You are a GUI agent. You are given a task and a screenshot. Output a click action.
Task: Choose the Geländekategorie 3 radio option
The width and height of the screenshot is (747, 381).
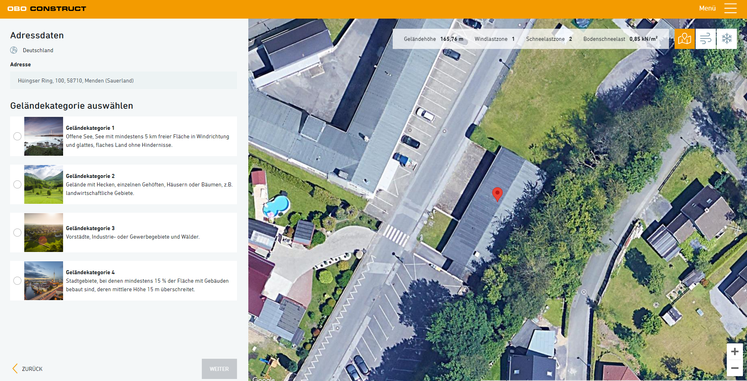pos(17,233)
